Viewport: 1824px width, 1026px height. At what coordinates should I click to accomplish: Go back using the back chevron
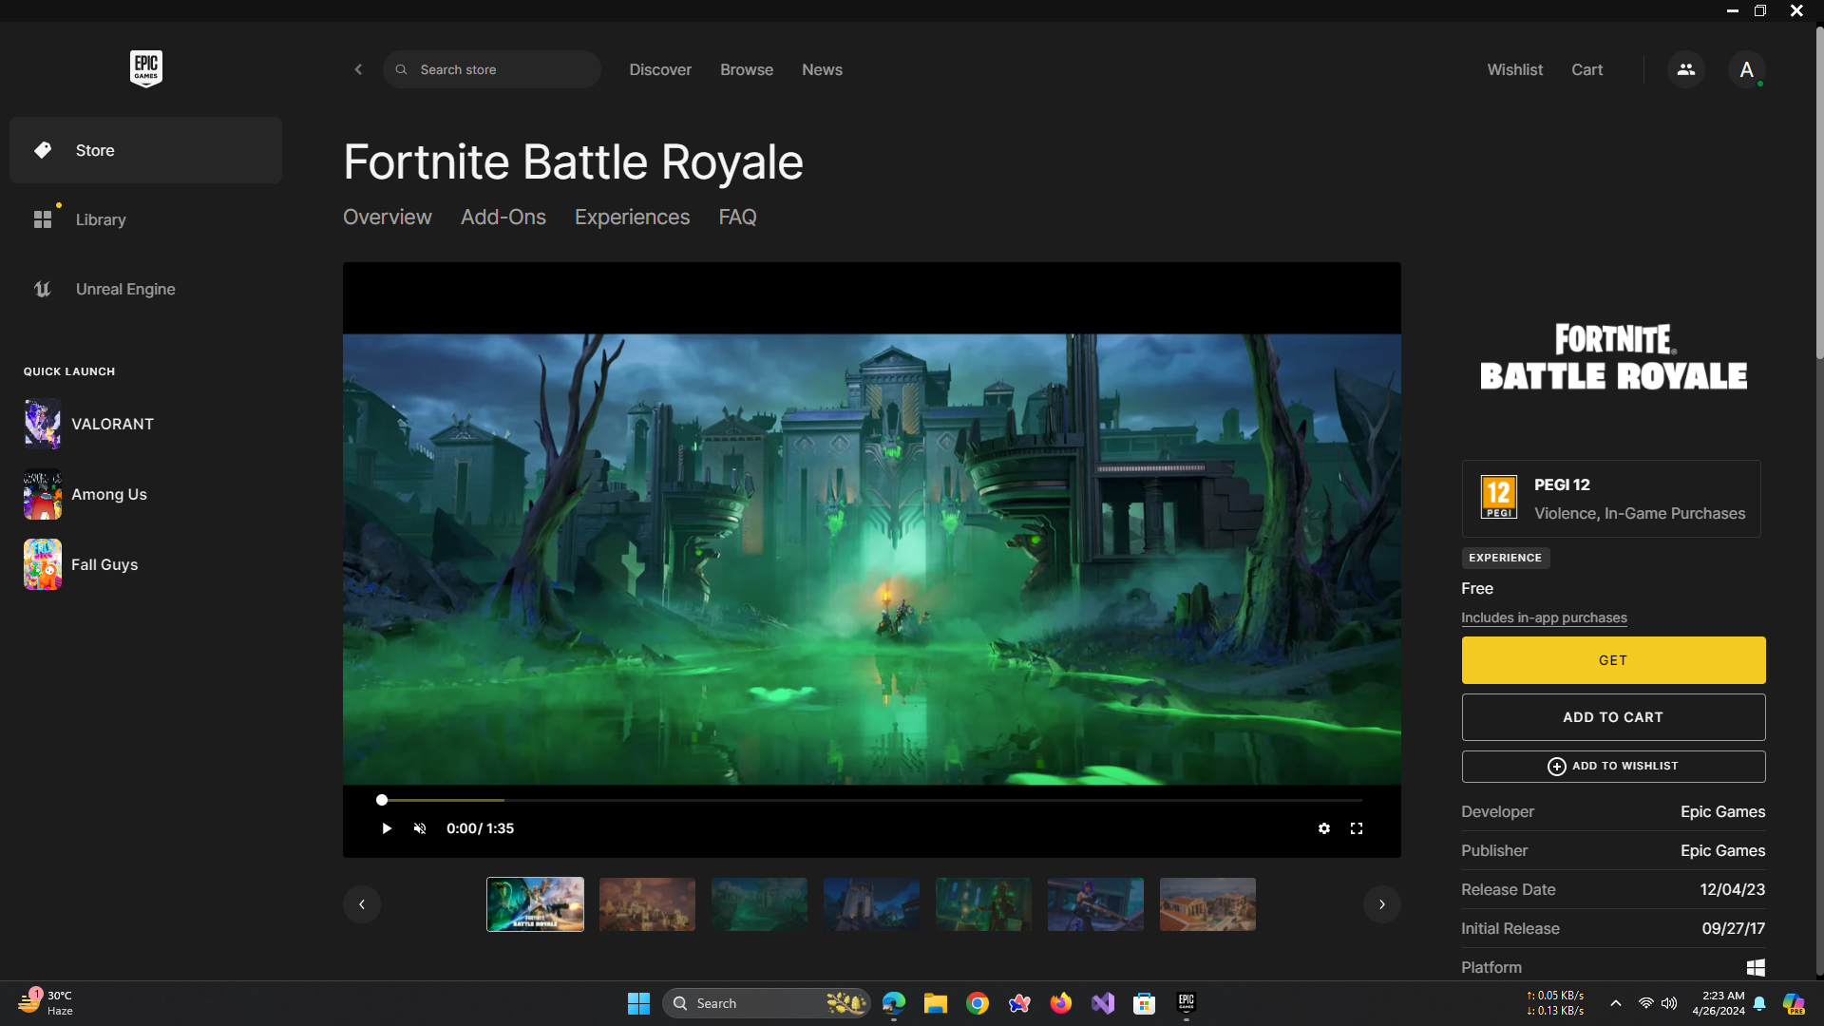click(x=358, y=69)
